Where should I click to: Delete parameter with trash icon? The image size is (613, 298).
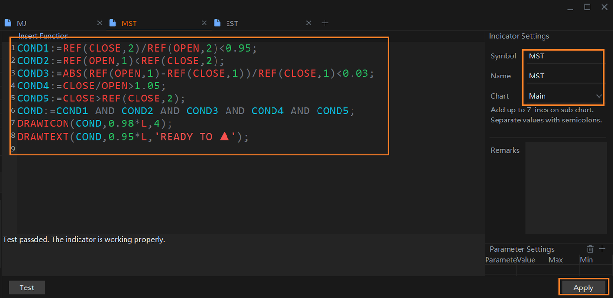click(590, 249)
